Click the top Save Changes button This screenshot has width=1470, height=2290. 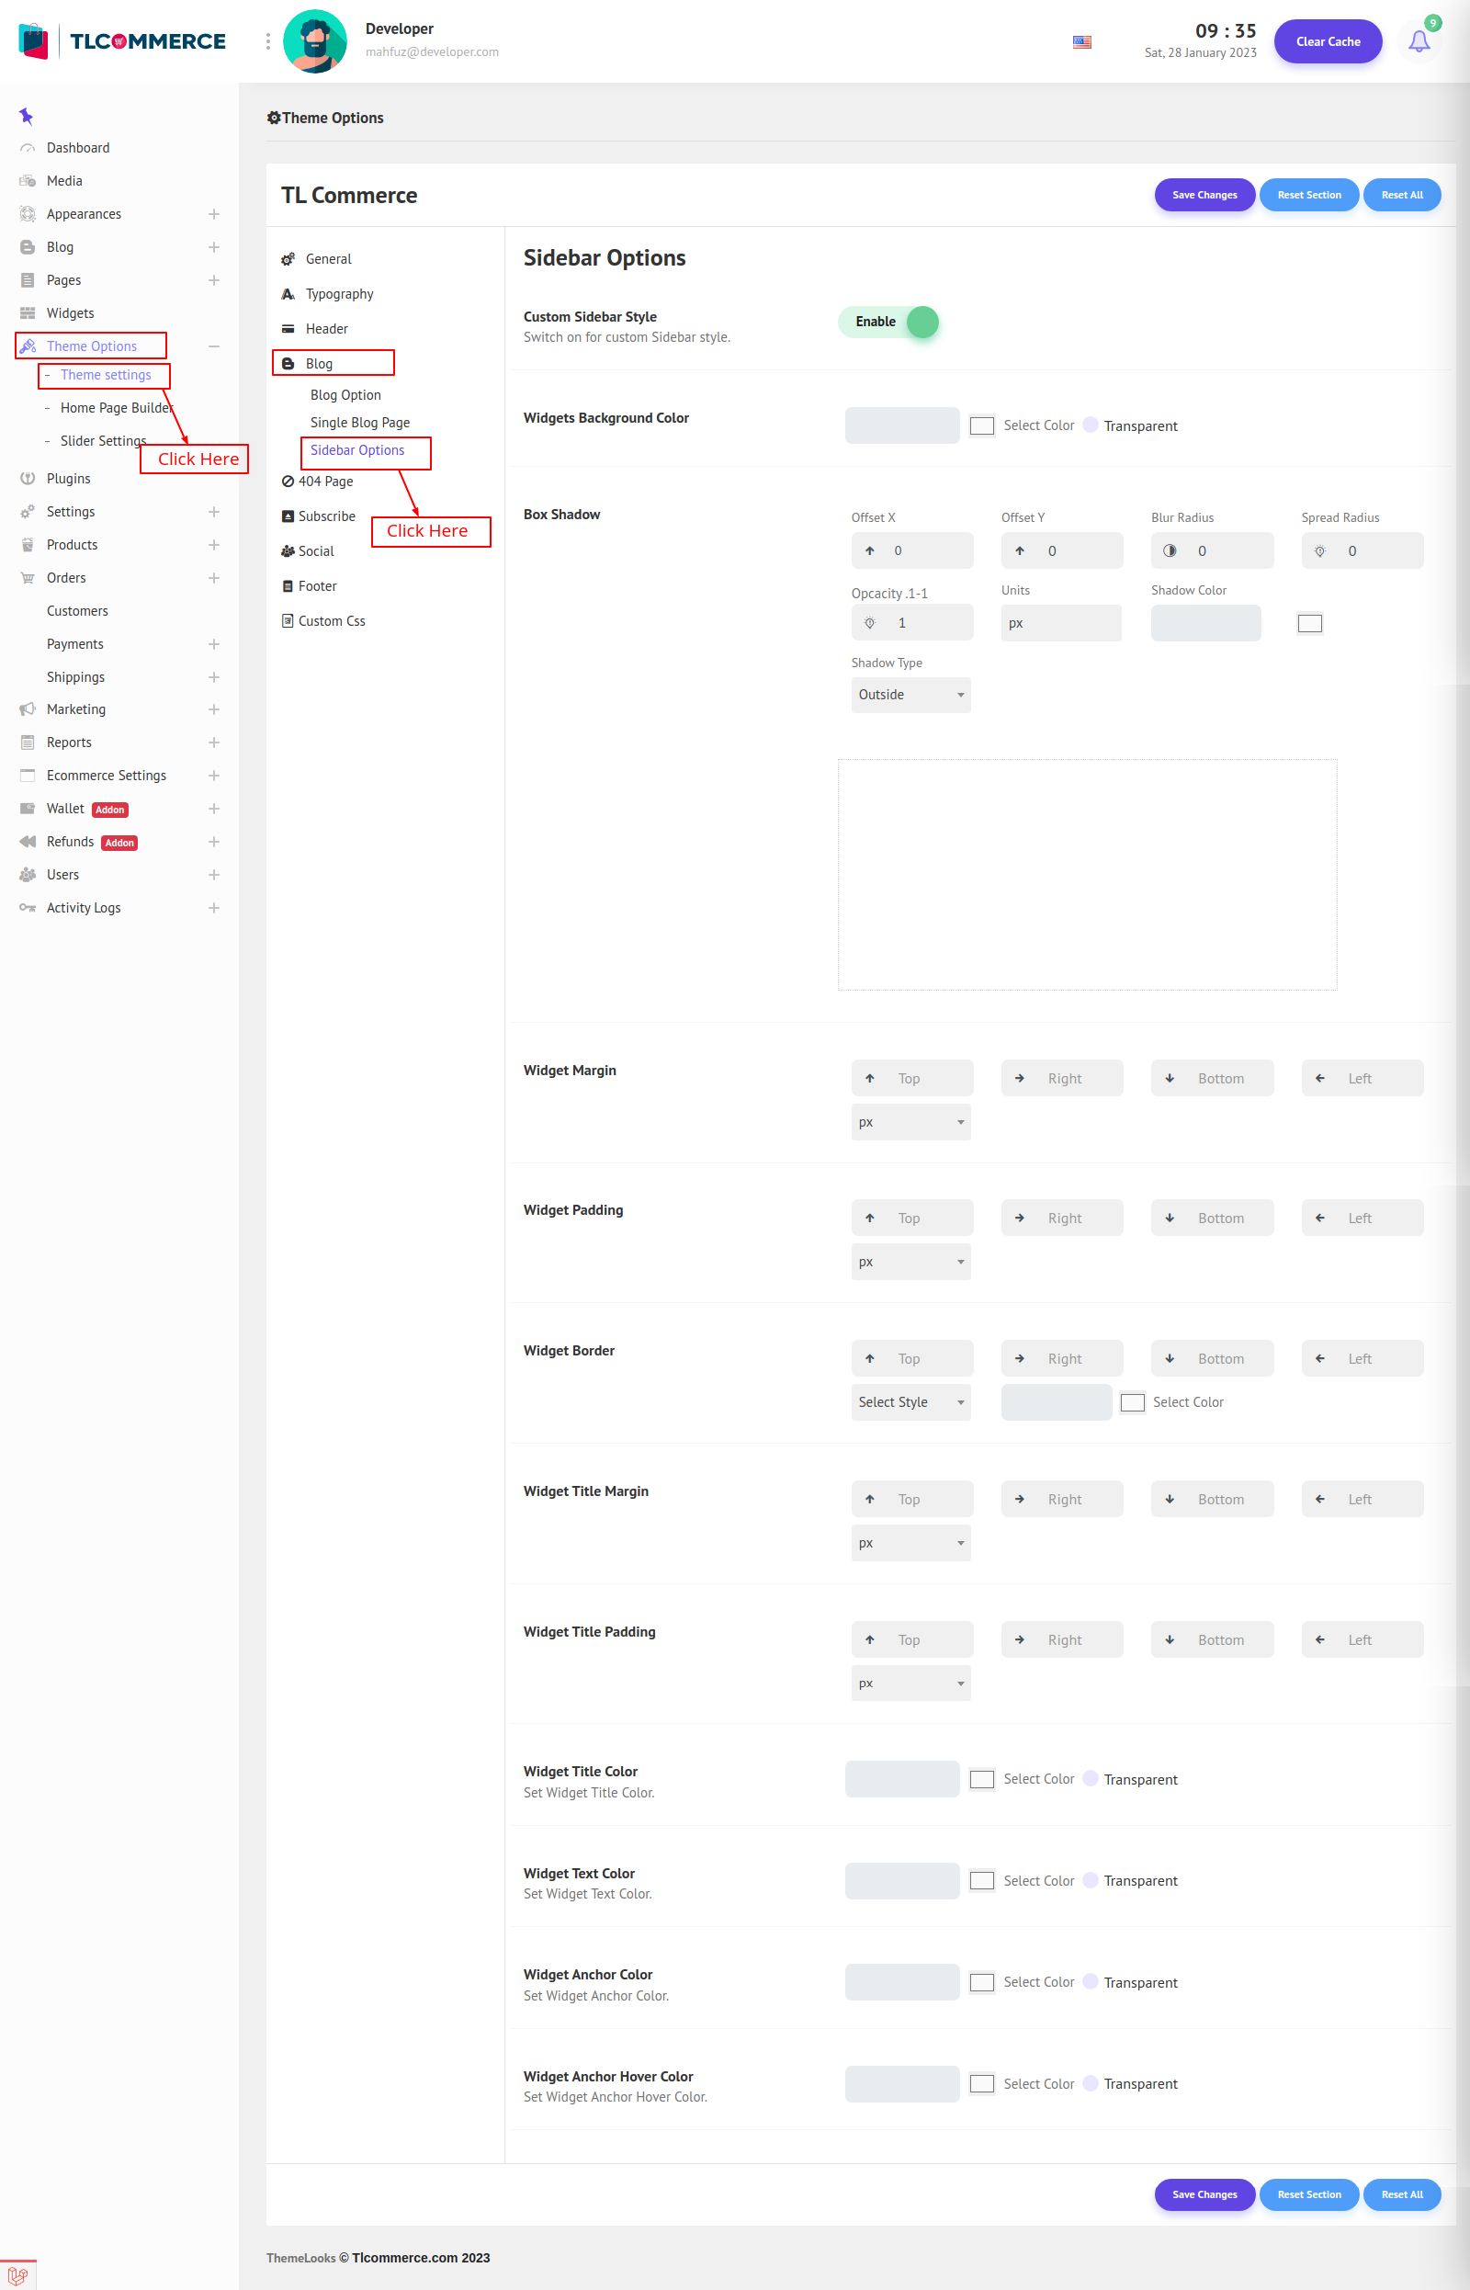1204,195
